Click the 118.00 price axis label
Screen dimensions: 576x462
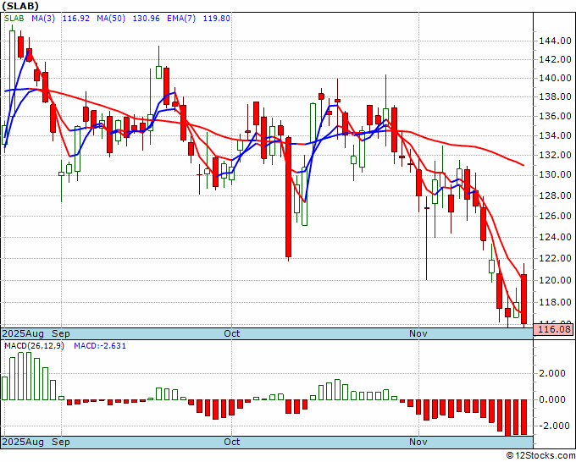(x=555, y=303)
